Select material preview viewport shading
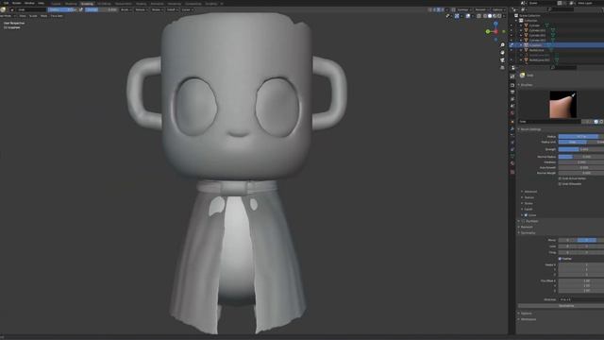This screenshot has height=340, width=604. point(495,16)
